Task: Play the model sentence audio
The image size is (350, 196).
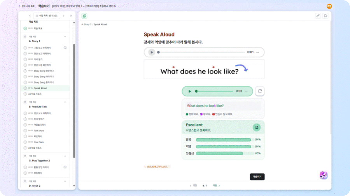Action: pos(152,52)
